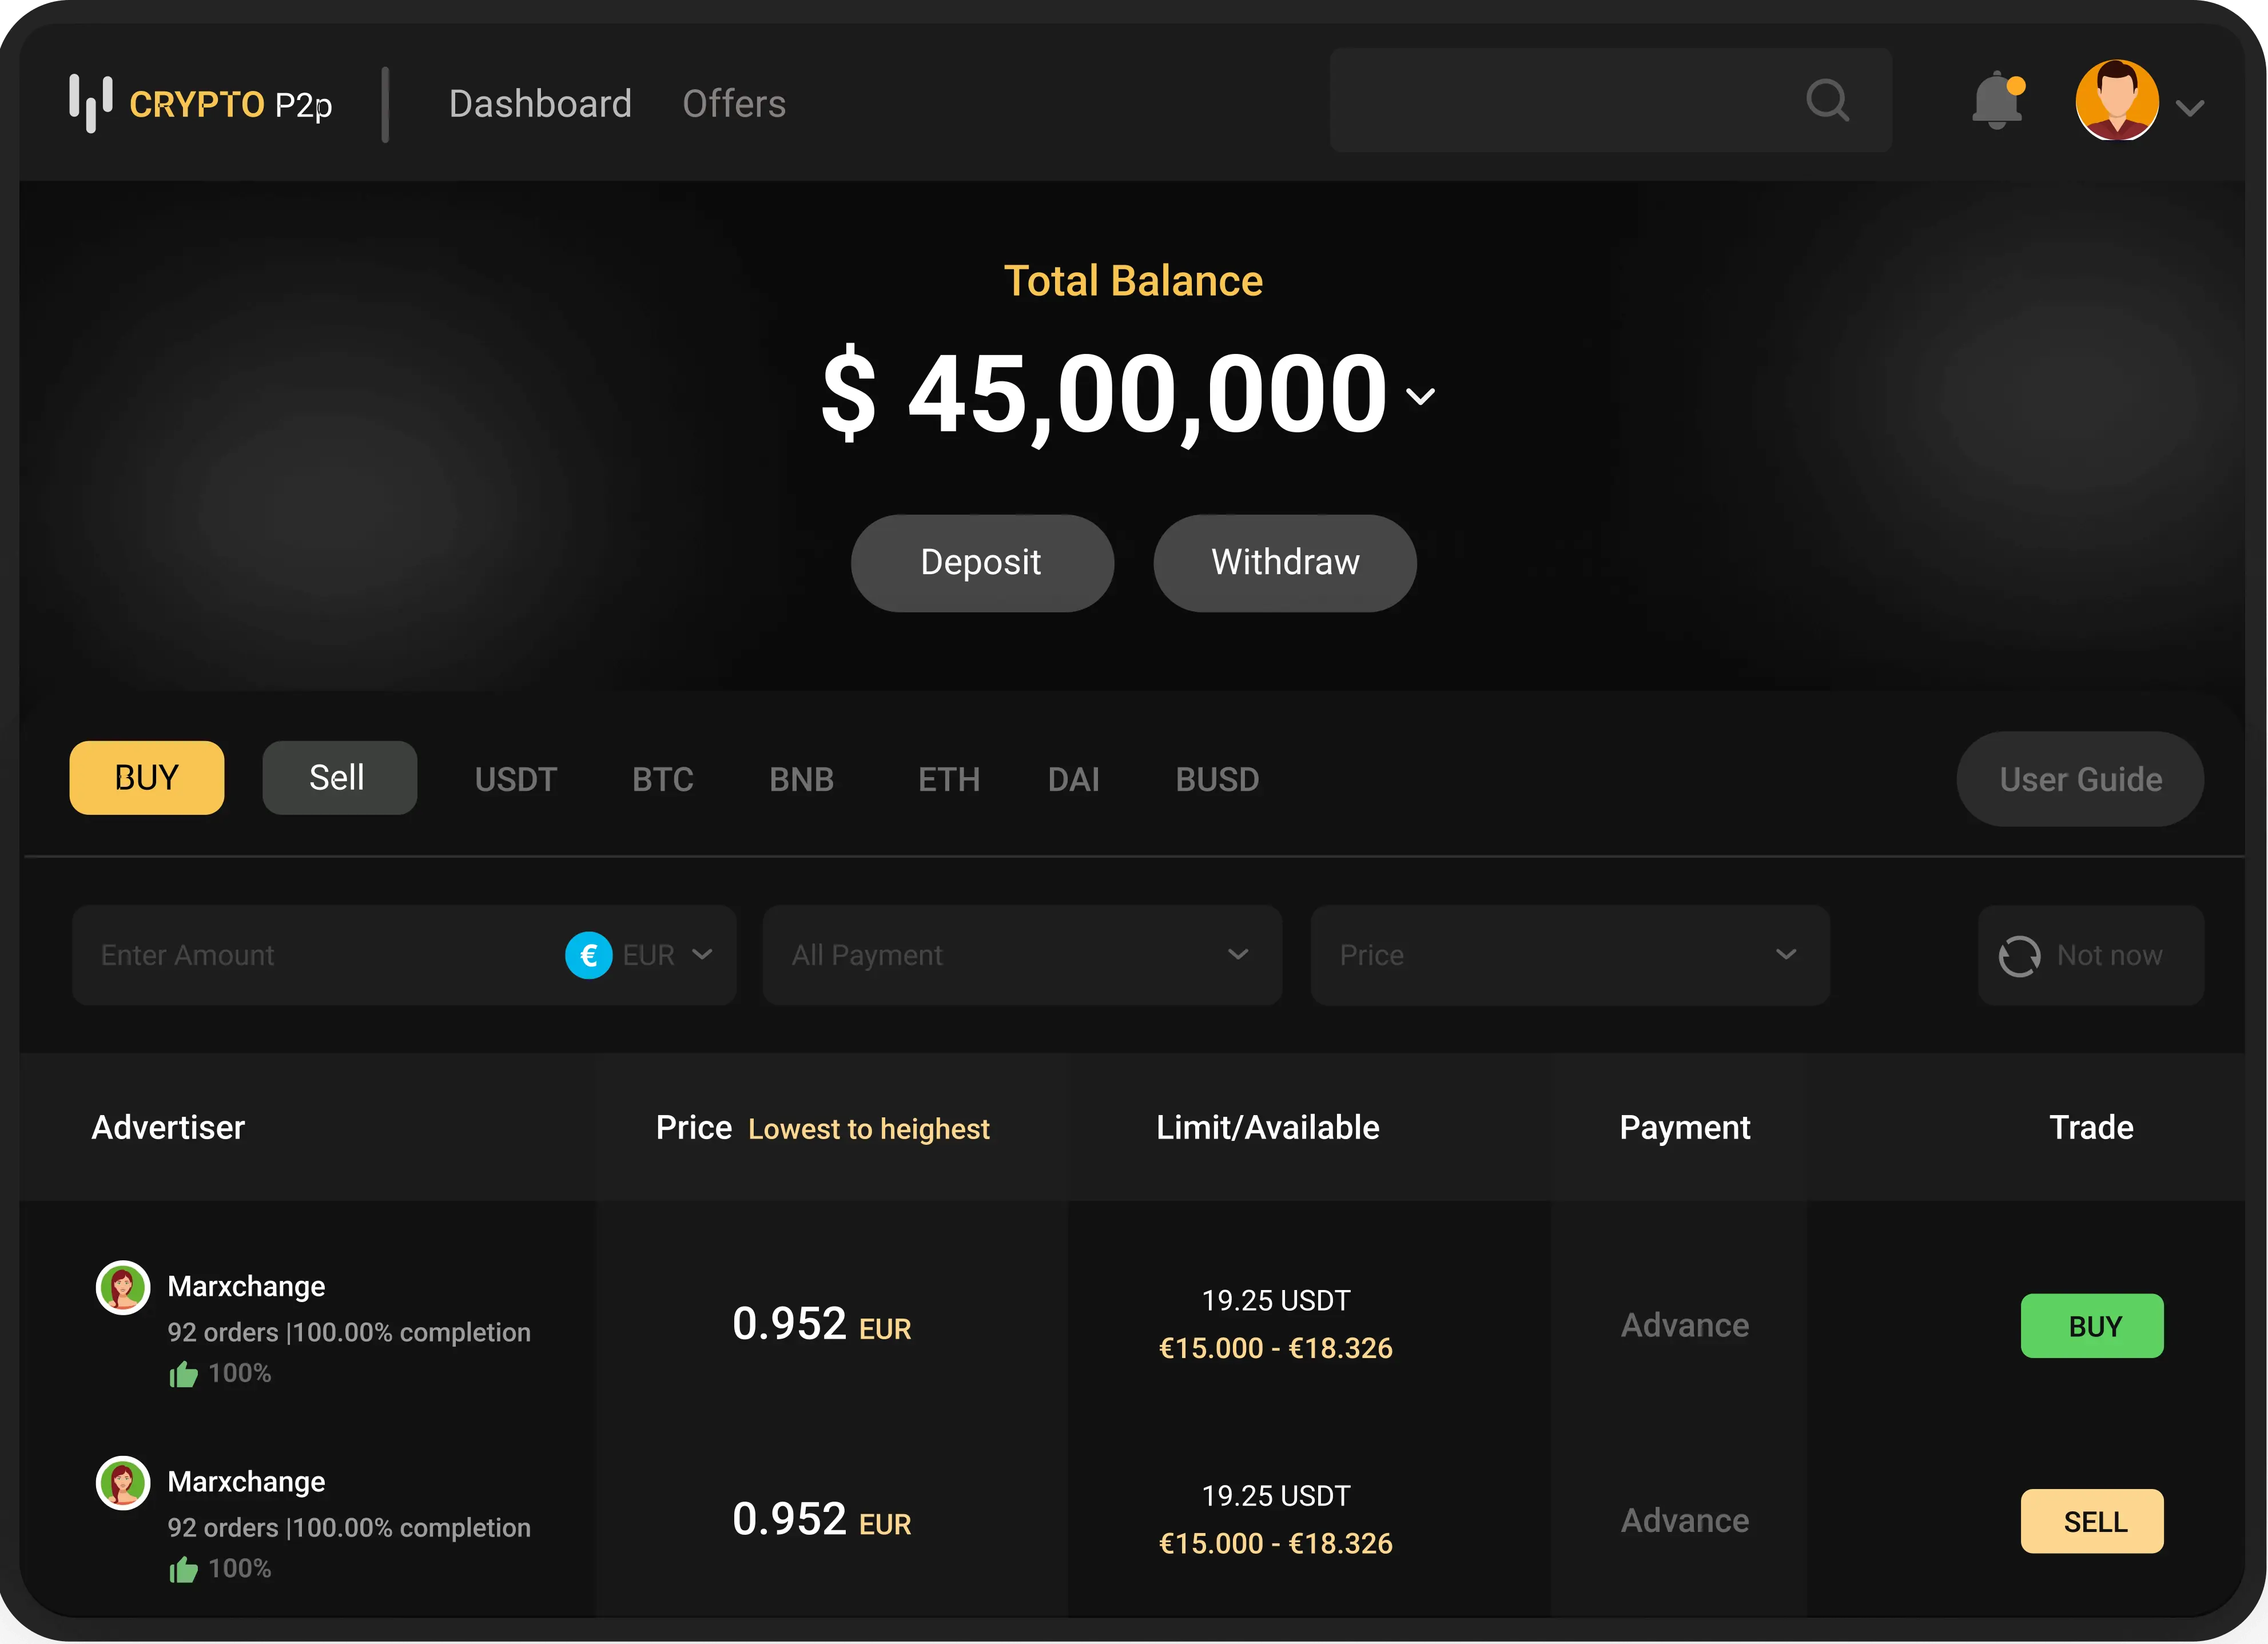Click SELL on the second Marxchange offer
Viewport: 2268px width, 1644px height.
(x=2091, y=1521)
